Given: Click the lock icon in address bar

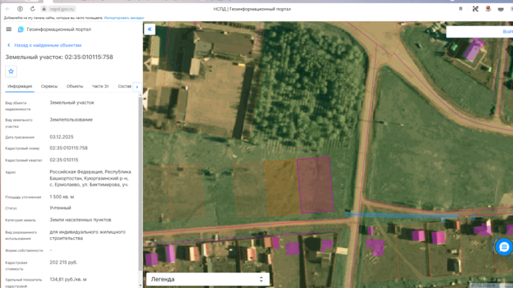Looking at the screenshot, I should [43, 9].
